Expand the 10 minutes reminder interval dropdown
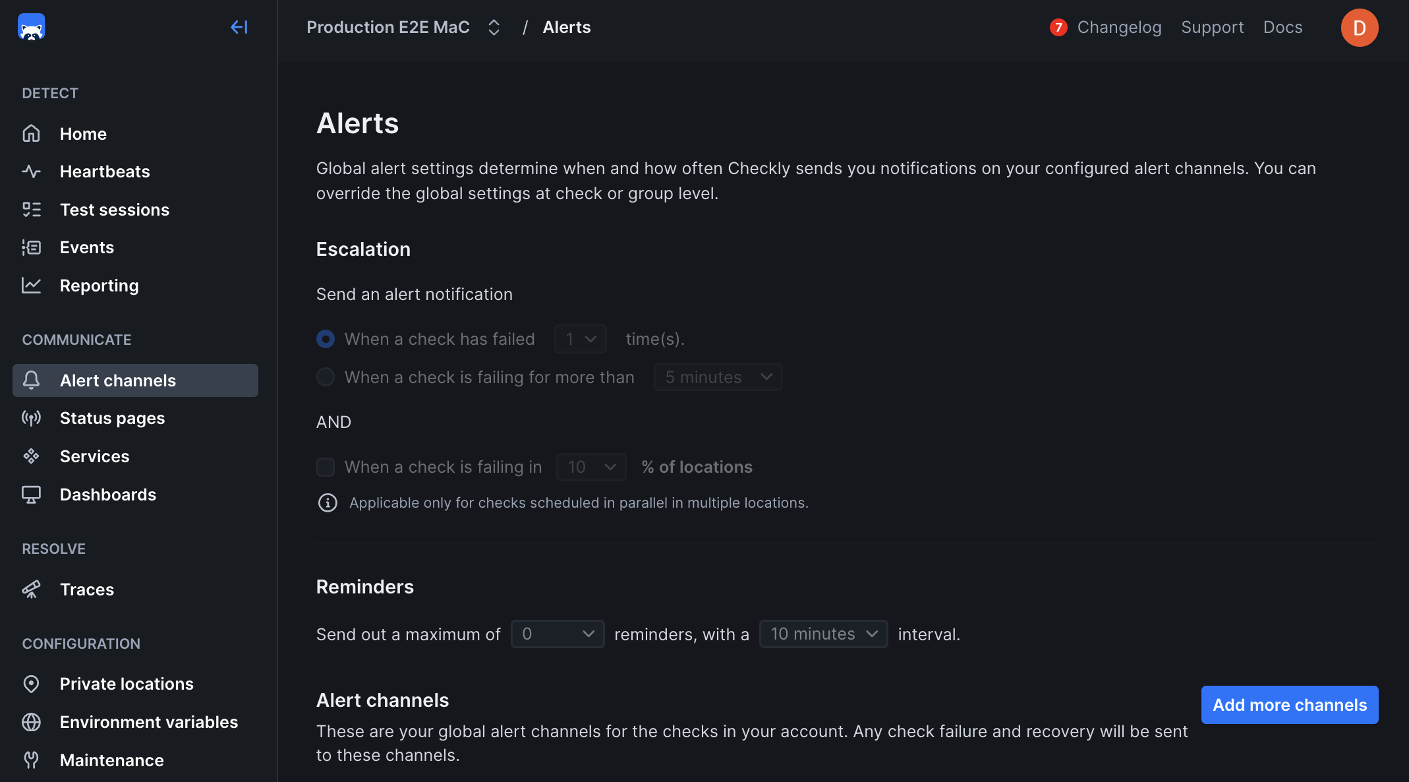The height and width of the screenshot is (782, 1409). [823, 634]
